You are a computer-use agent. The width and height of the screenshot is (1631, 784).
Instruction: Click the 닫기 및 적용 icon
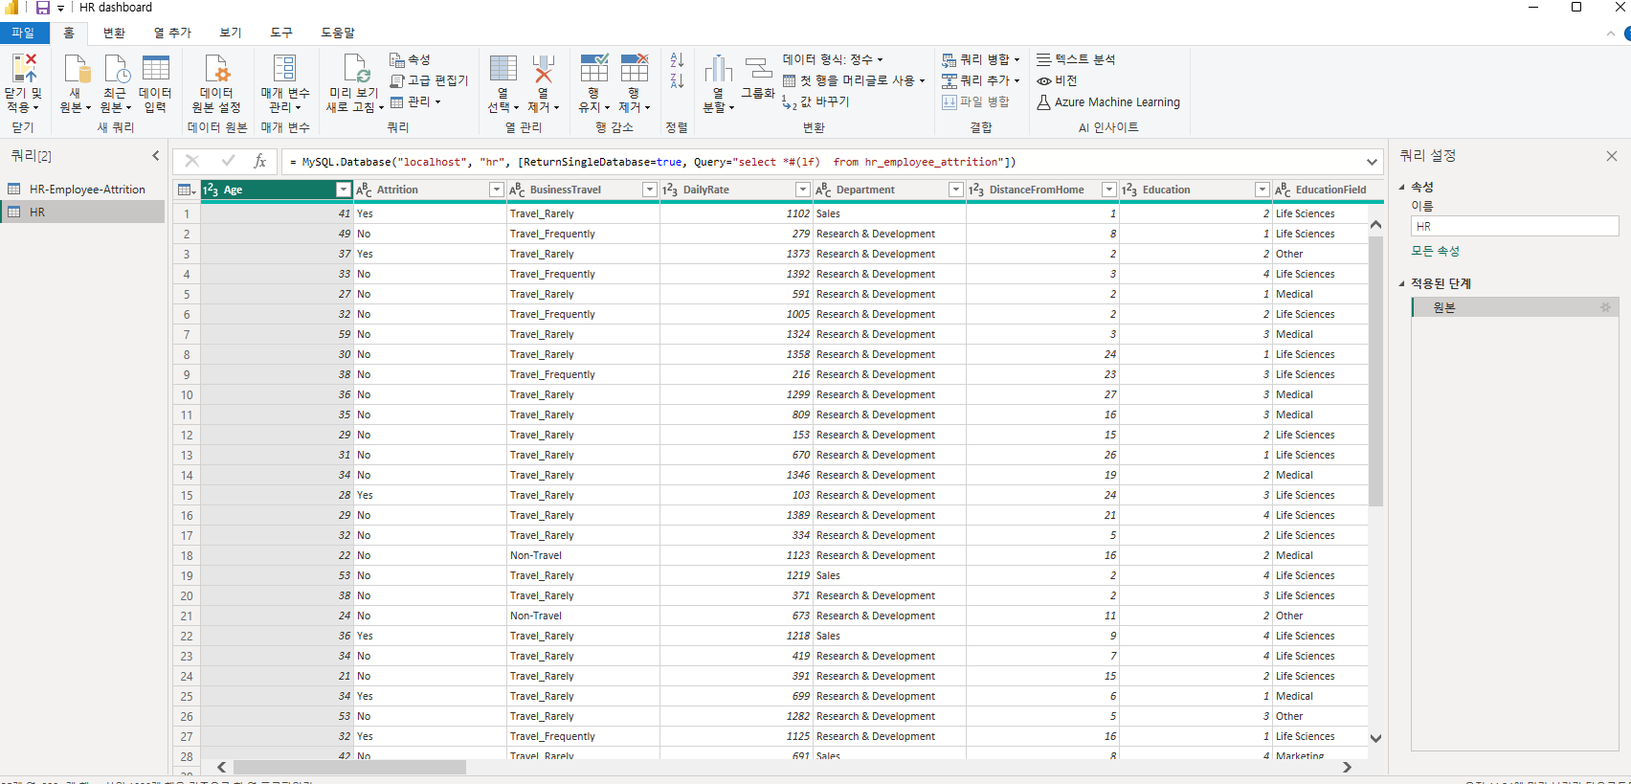23,68
